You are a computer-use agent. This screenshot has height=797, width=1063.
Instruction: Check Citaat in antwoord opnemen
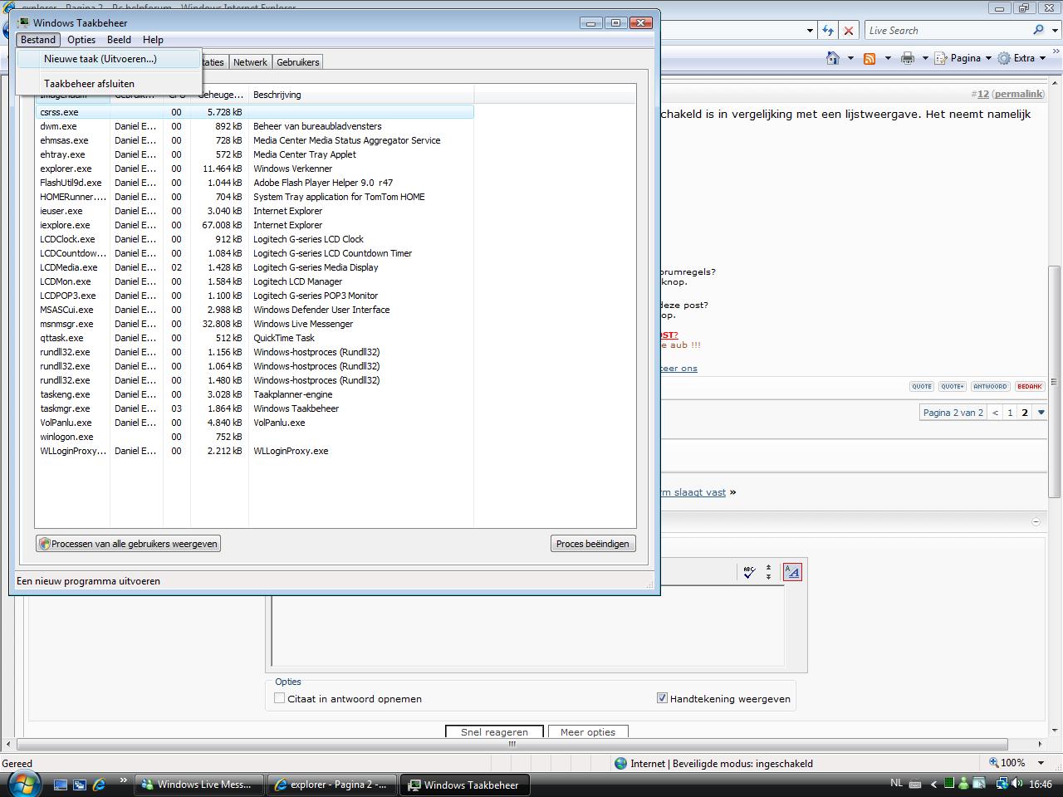[280, 698]
